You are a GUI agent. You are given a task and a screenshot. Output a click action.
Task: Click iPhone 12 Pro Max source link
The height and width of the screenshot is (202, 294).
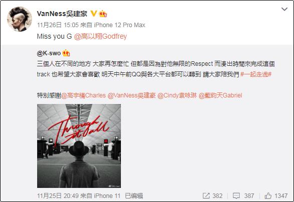[x=119, y=25]
